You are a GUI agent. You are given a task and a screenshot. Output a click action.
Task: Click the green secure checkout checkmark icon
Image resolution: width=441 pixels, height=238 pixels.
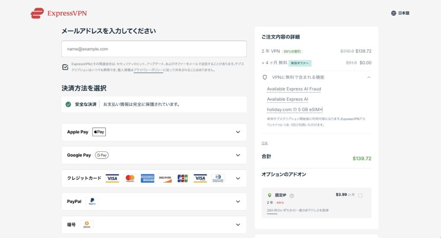coord(68,104)
